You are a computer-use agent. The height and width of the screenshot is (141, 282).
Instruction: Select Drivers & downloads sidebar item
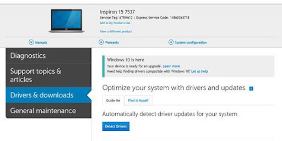(x=49, y=95)
